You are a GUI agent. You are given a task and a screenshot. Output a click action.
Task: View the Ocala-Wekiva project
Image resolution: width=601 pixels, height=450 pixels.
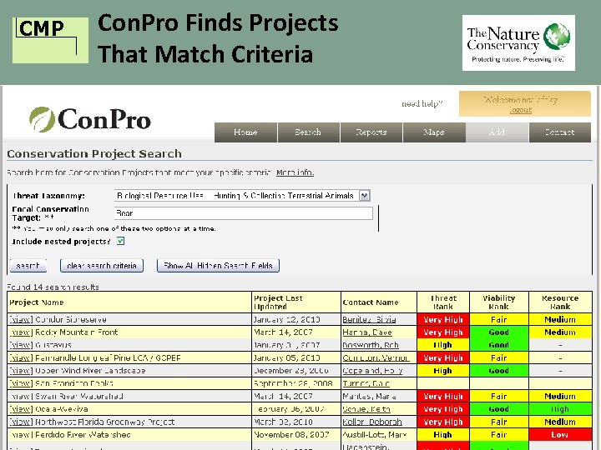point(21,409)
